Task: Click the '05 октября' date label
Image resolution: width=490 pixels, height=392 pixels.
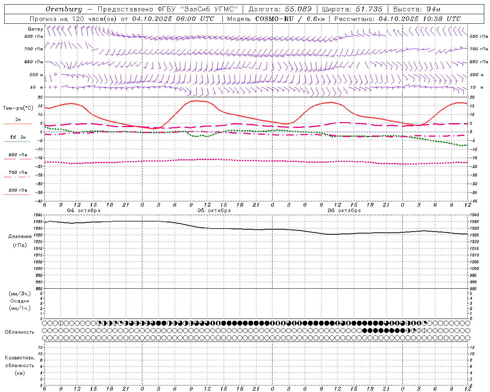Action: click(214, 210)
